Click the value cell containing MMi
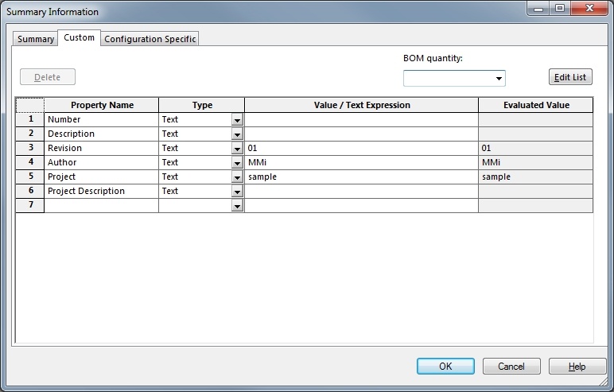The width and height of the screenshot is (614, 392). (361, 162)
